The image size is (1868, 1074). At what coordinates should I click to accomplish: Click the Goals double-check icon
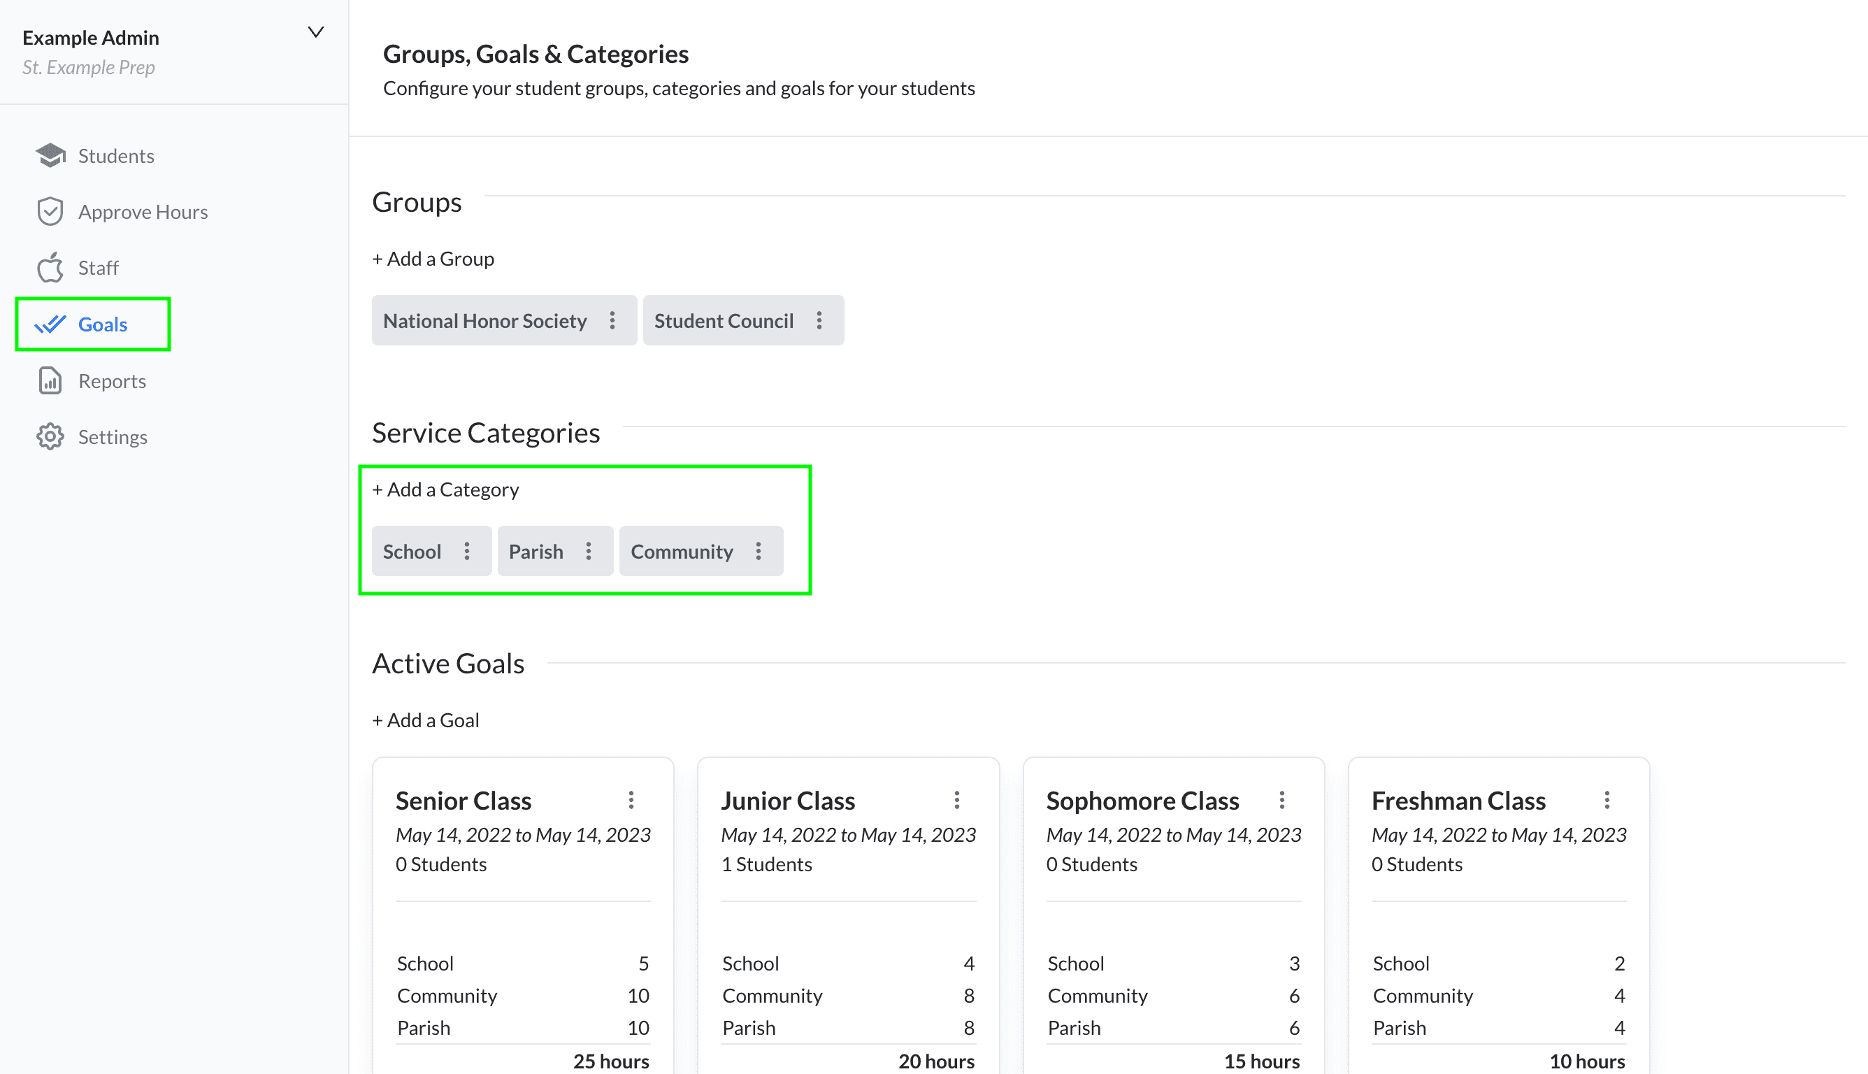(50, 324)
